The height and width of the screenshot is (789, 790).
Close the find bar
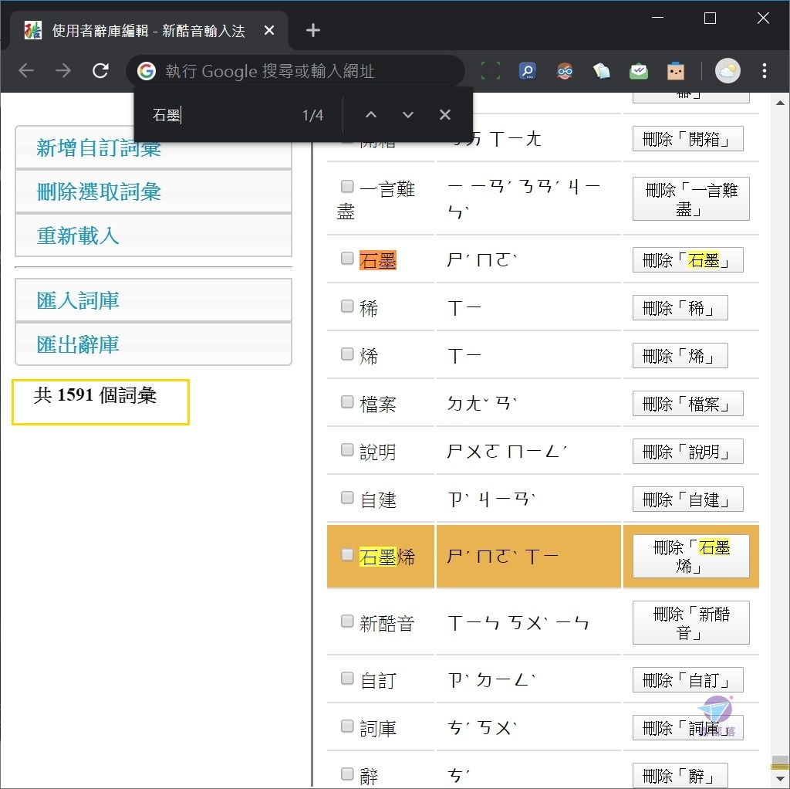(x=445, y=115)
